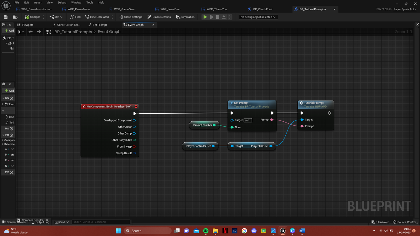Click the Parent class Paper Sprite Actor link
The height and width of the screenshot is (236, 420).
[x=405, y=9]
